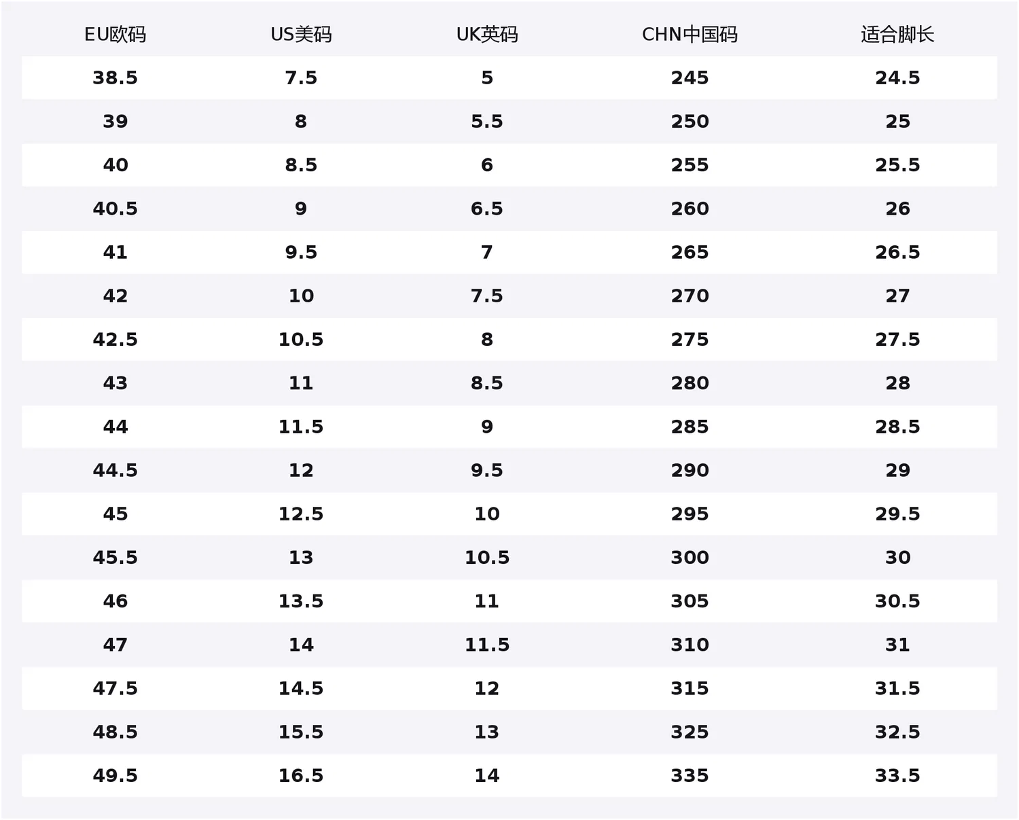1019x820 pixels.
Task: Select foot length 31 cell
Action: 897,645
